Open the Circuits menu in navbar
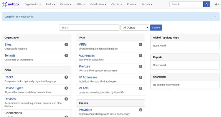The height and width of the screenshot is (117, 221). click(x=117, y=4)
